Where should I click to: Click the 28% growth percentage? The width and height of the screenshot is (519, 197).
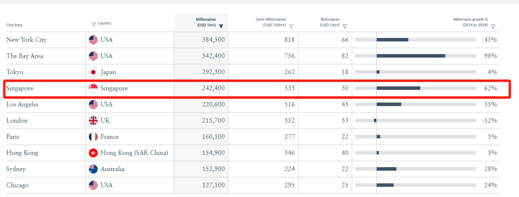[491, 169]
